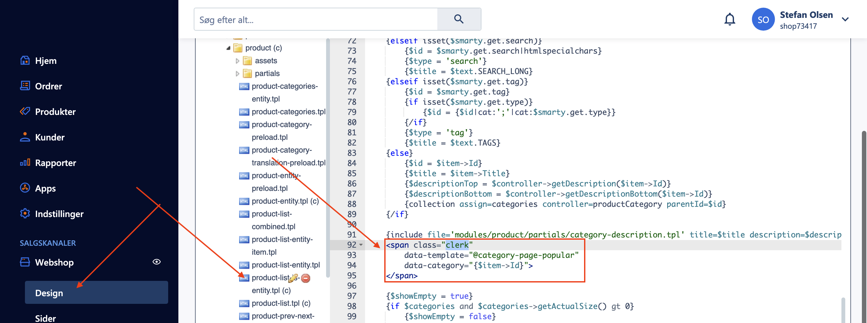Image resolution: width=867 pixels, height=323 pixels.
Task: Toggle the Webshop eye visibility icon
Action: (x=157, y=262)
